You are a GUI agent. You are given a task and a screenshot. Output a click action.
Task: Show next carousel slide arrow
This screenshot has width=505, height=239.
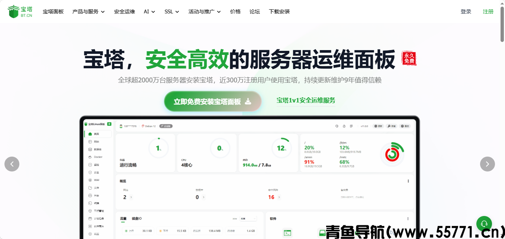point(488,164)
